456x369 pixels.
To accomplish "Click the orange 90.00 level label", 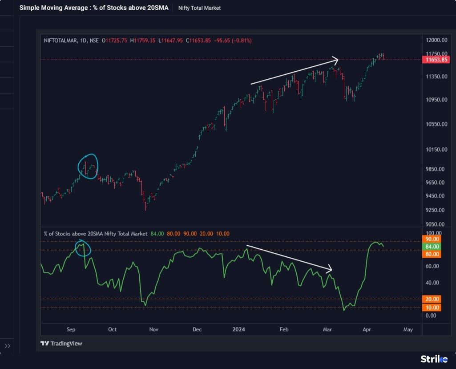I will [x=432, y=239].
